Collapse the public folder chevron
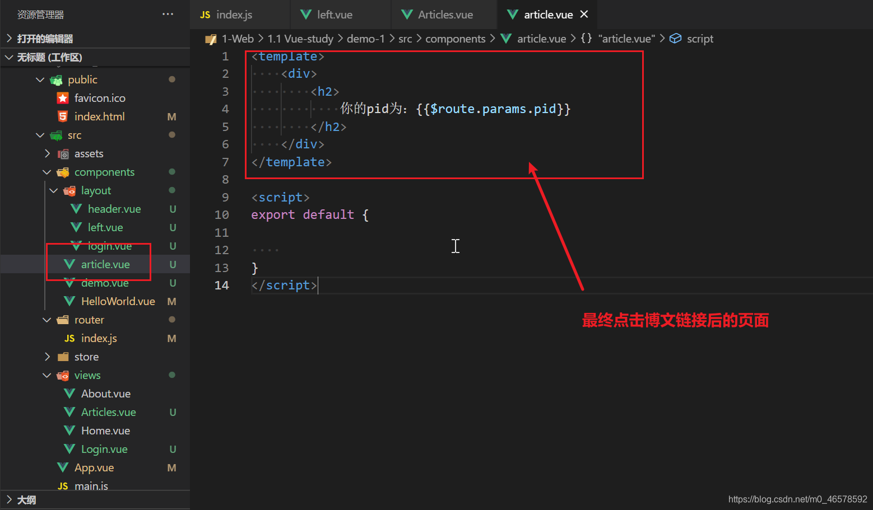The height and width of the screenshot is (510, 873). click(x=40, y=79)
